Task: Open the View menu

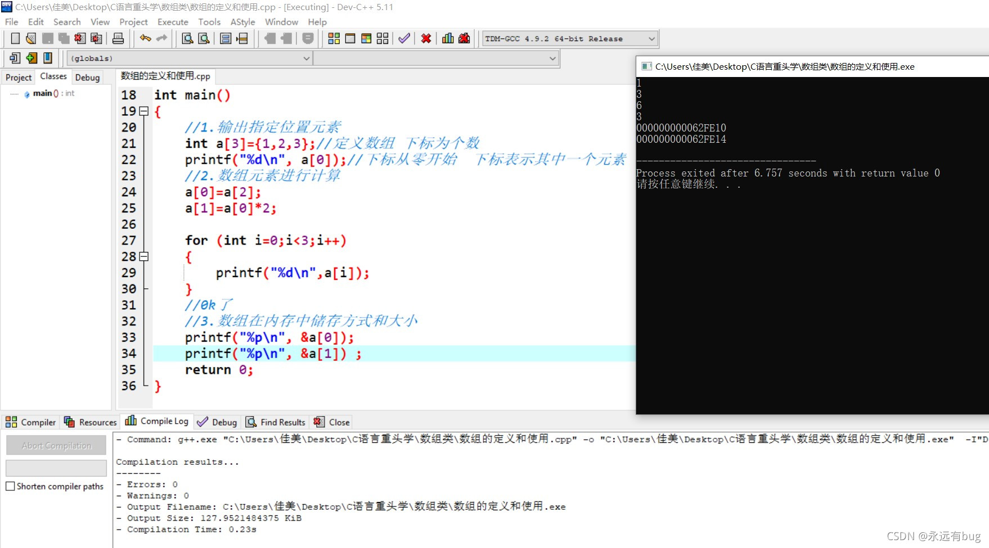Action: click(100, 22)
